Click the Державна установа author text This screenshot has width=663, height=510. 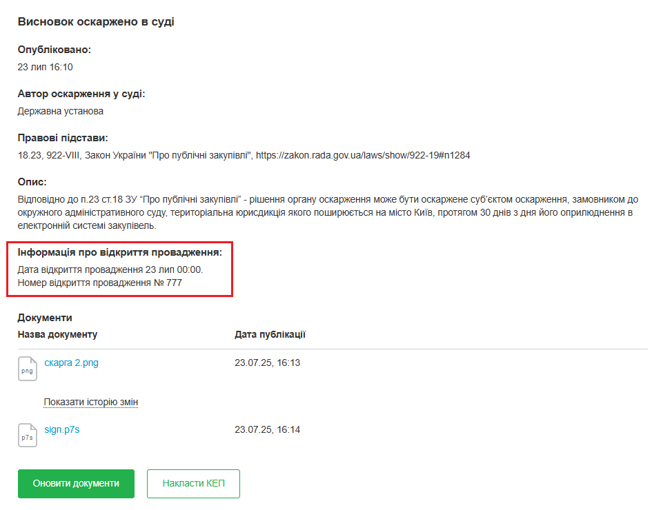point(61,110)
